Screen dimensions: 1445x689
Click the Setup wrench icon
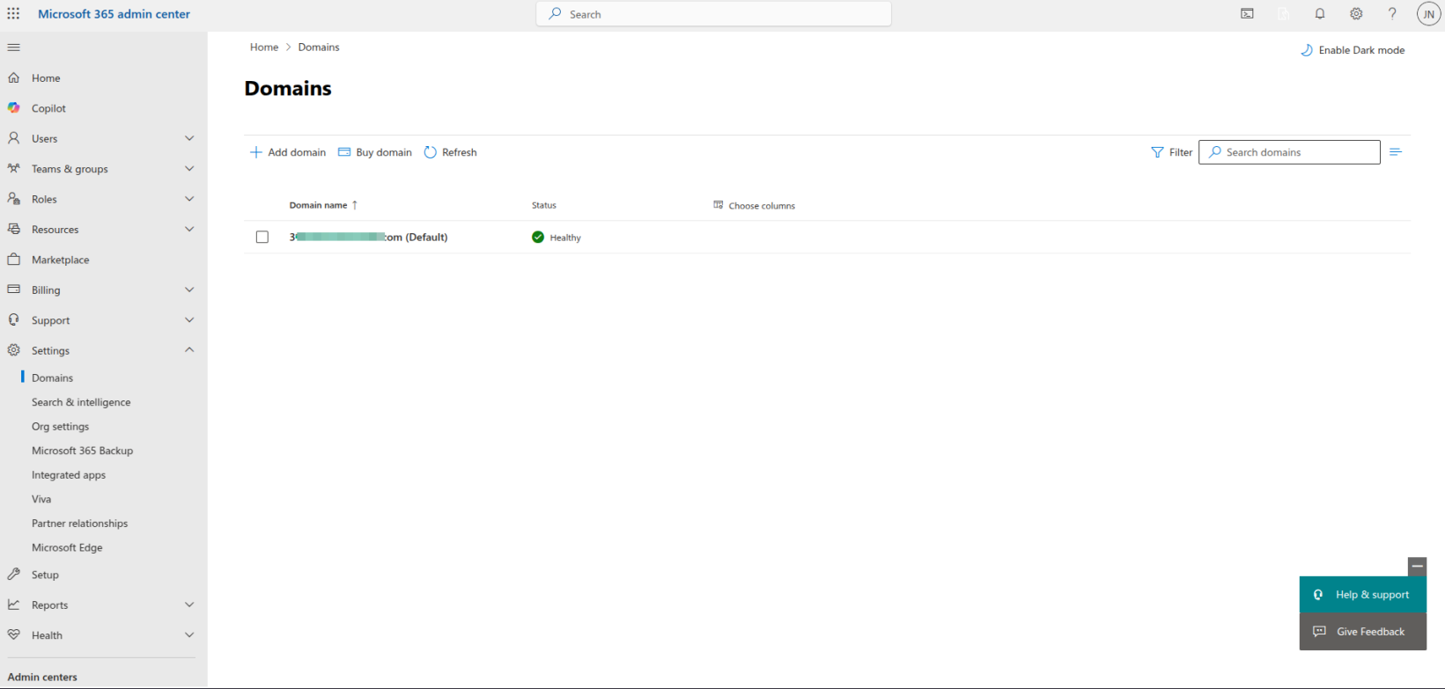coord(13,575)
